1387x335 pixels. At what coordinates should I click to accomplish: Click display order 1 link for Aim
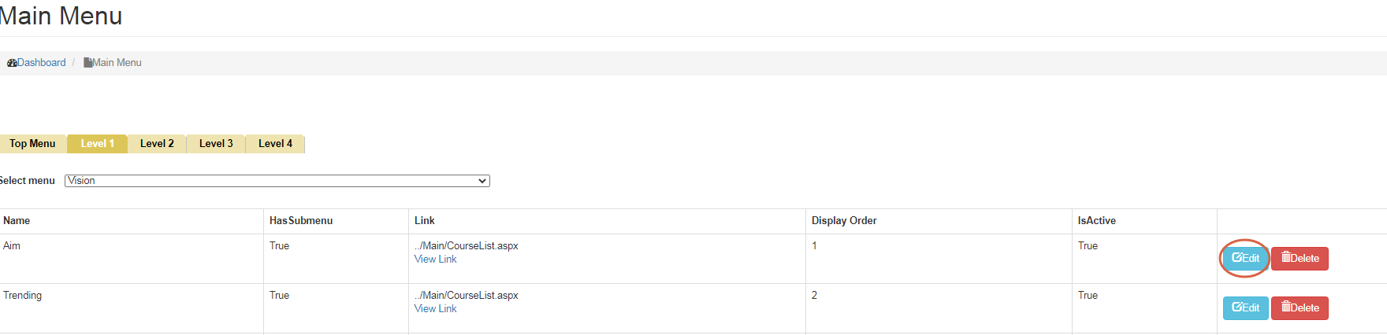(x=814, y=246)
